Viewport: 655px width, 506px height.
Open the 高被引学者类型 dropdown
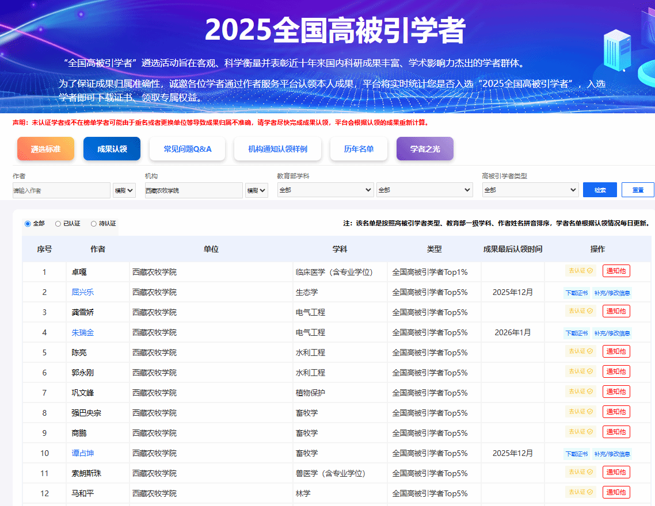tap(530, 190)
